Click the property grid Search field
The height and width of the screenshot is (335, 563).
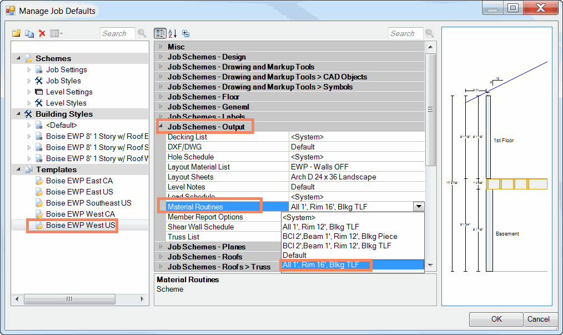406,33
